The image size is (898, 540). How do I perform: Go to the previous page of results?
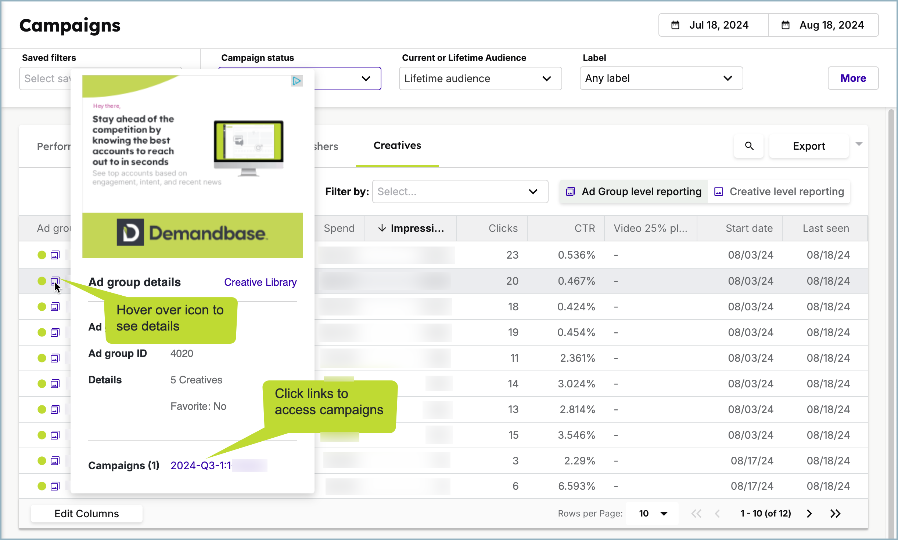718,514
